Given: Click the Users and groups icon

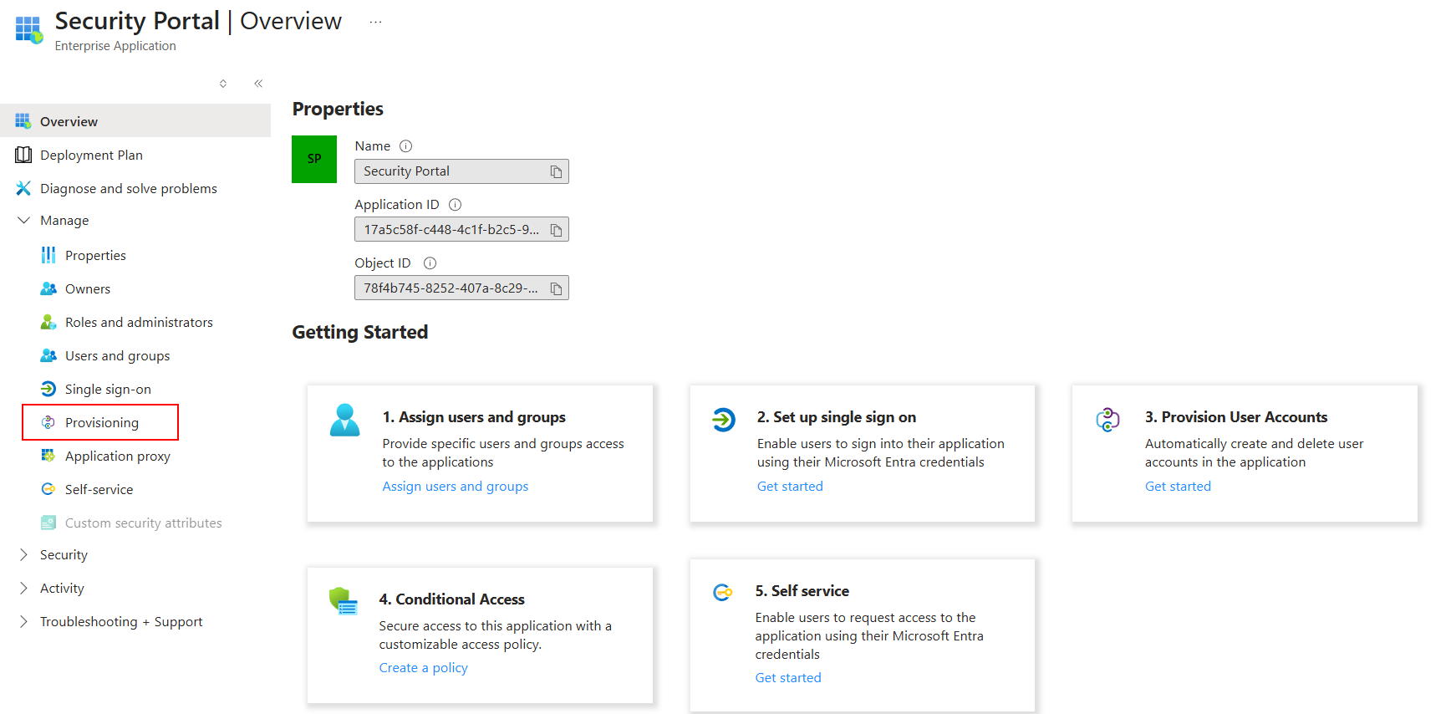Looking at the screenshot, I should (x=48, y=355).
